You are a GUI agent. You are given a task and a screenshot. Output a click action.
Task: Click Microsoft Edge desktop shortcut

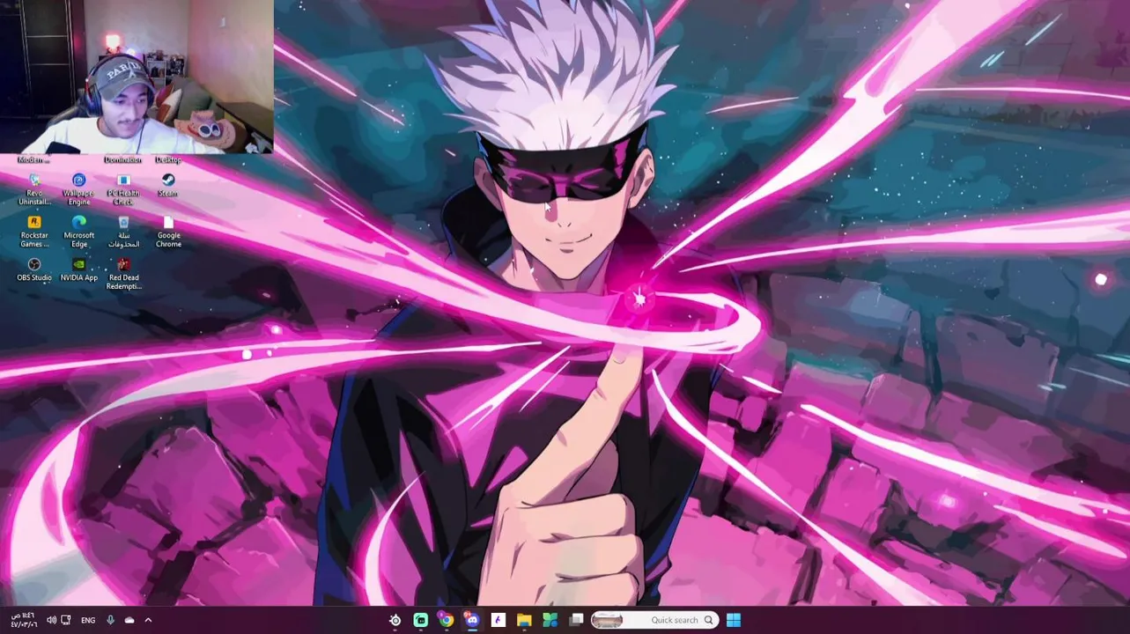78,232
